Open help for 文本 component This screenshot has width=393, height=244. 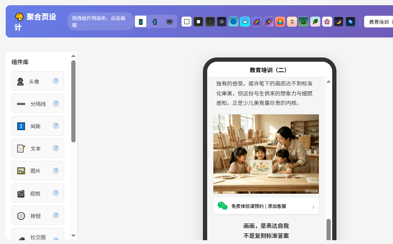(56, 148)
